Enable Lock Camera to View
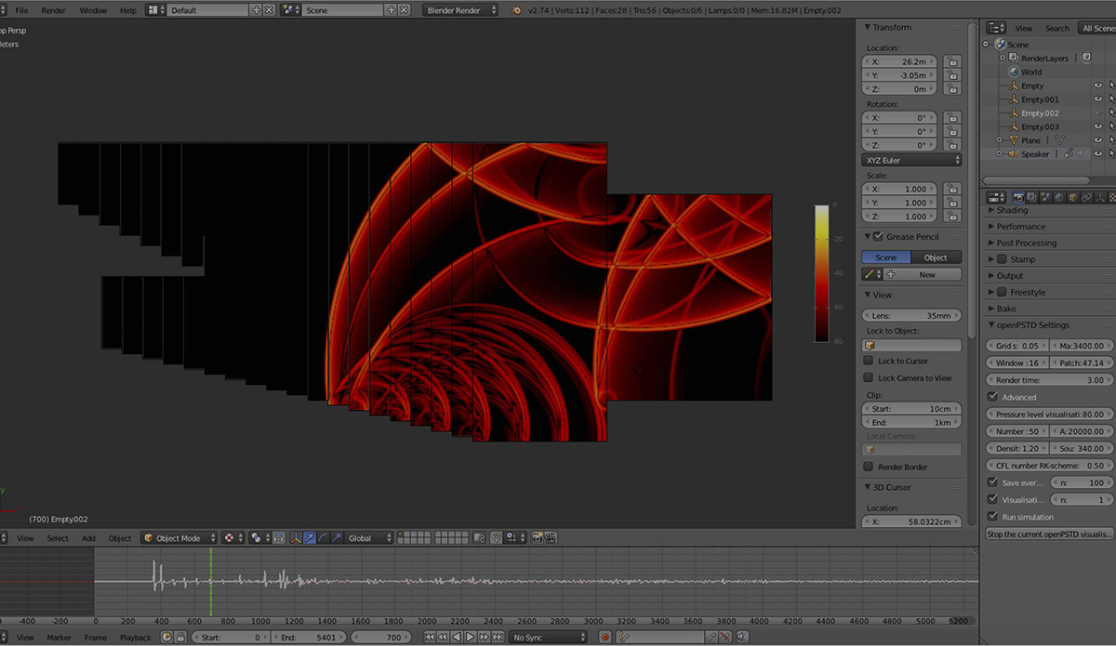 click(869, 378)
